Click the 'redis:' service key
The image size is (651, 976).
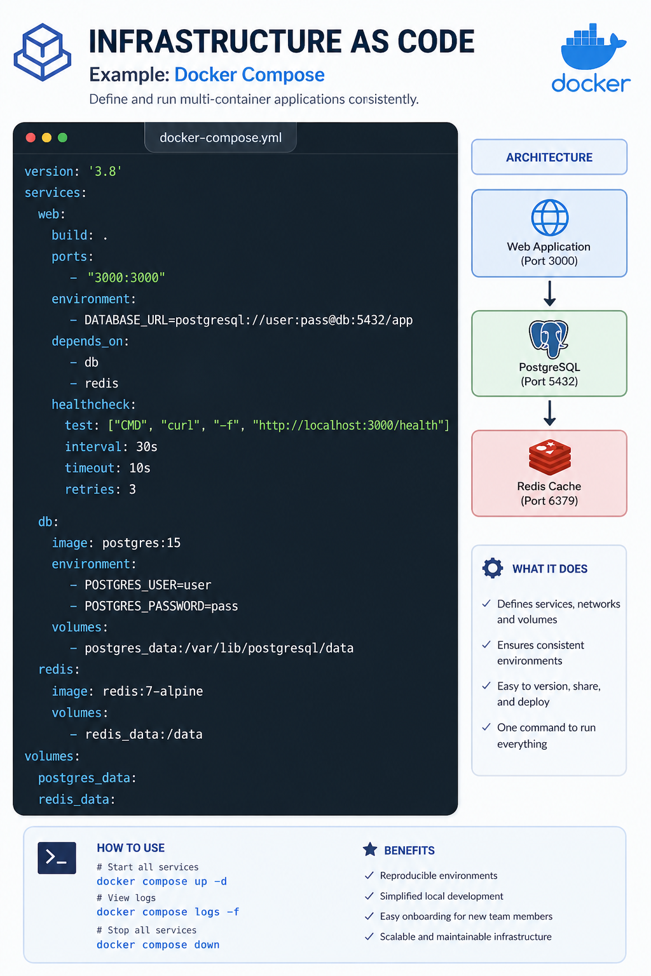59,669
